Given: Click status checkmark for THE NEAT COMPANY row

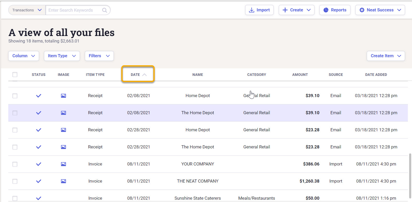Looking at the screenshot, I should pyautogui.click(x=39, y=181).
